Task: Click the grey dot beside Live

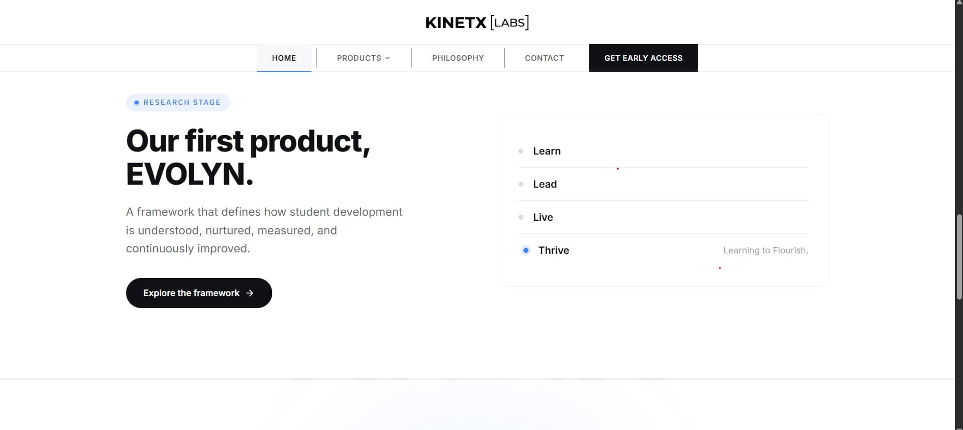Action: pyautogui.click(x=521, y=217)
